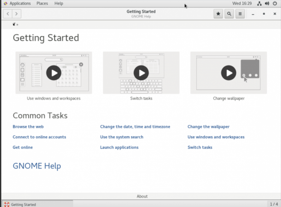Open Browse the web link
The width and height of the screenshot is (281, 207).
[x=28, y=127]
